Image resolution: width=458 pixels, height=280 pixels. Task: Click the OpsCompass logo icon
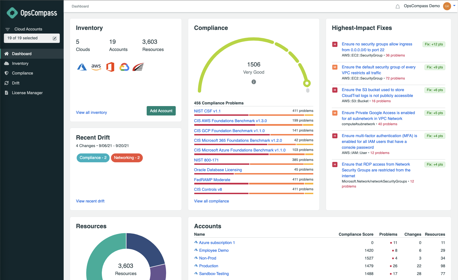pos(12,13)
